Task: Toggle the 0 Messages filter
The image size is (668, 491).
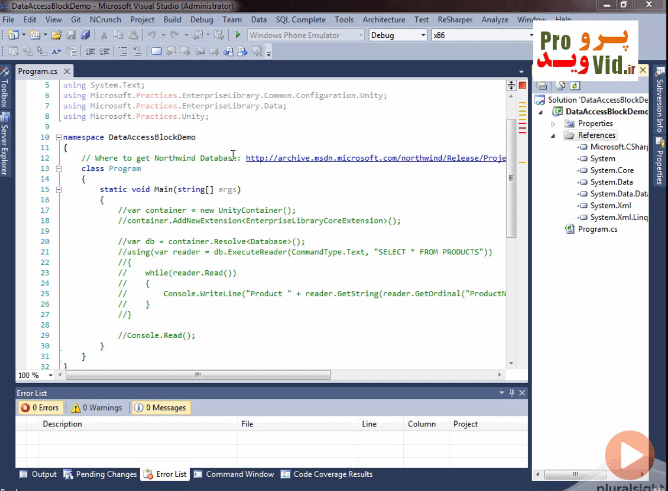Action: pyautogui.click(x=161, y=408)
